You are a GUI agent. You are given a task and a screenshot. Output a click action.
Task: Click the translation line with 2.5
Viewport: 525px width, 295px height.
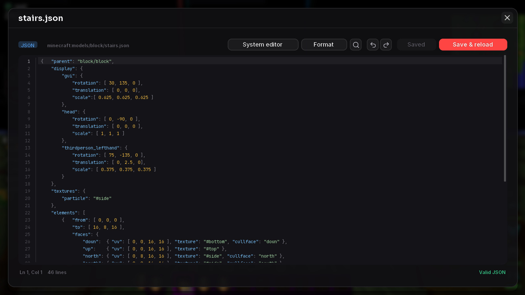pos(109,162)
